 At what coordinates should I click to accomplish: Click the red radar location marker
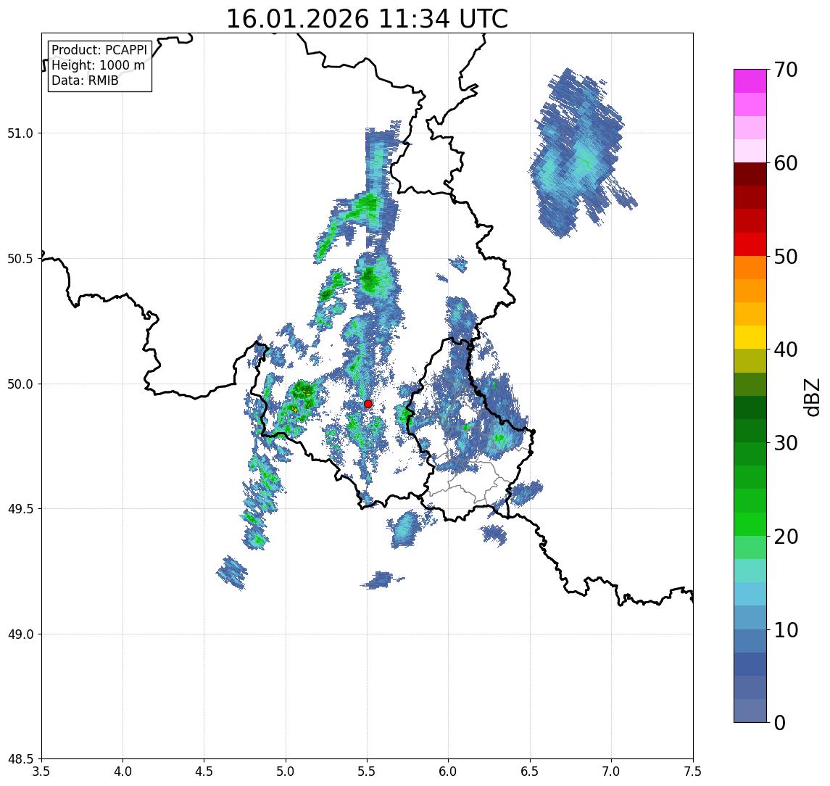(x=368, y=404)
